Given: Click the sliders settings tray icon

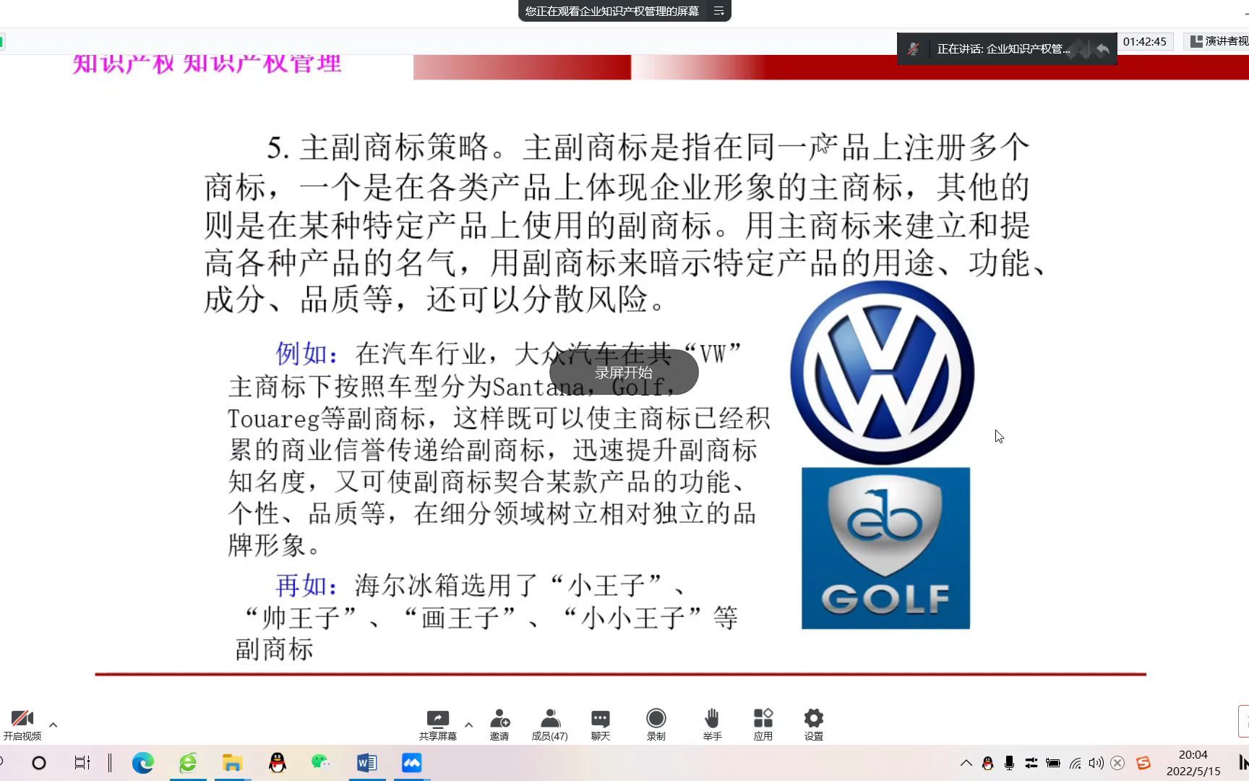Looking at the screenshot, I should [x=1031, y=763].
